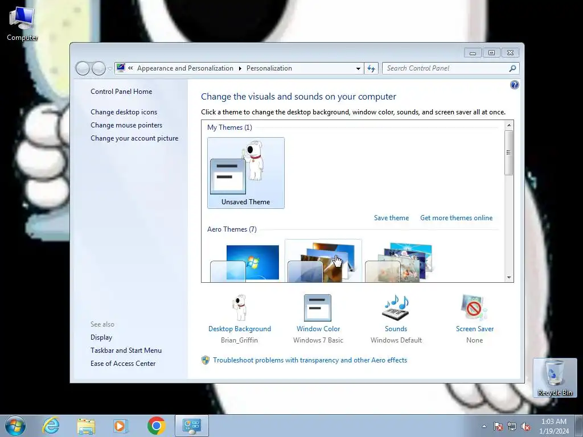Maximize the Personalization window
Screen dimensions: 583x437
pos(491,53)
